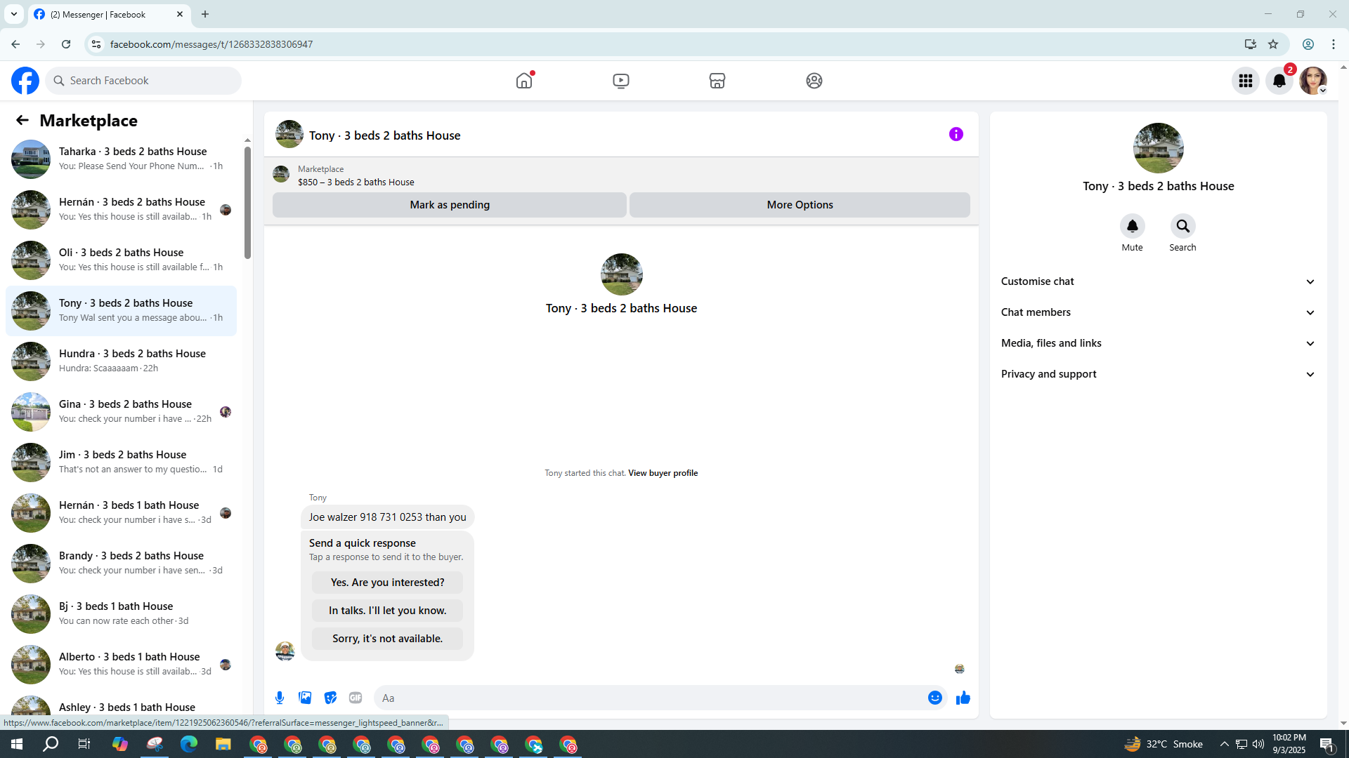The height and width of the screenshot is (758, 1349).
Task: Click Mark as pending button
Action: (x=449, y=205)
